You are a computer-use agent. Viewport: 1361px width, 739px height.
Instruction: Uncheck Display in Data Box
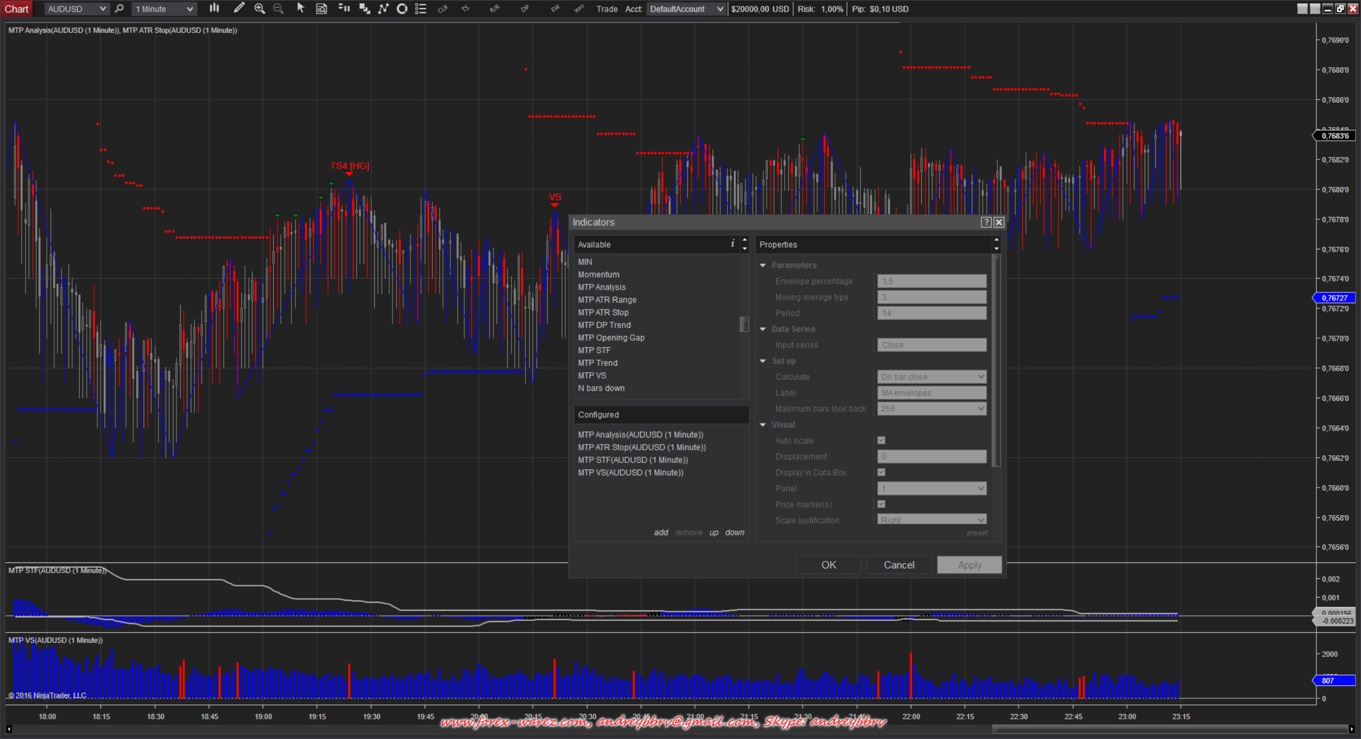tap(881, 472)
